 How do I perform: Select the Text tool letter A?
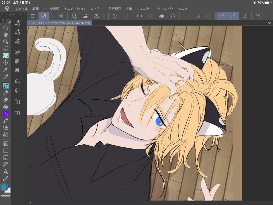[5, 172]
